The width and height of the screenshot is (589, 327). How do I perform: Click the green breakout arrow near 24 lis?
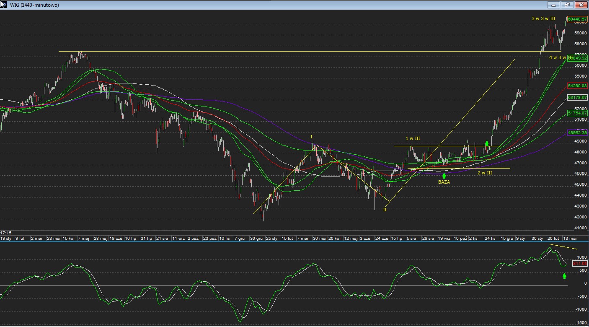(487, 144)
